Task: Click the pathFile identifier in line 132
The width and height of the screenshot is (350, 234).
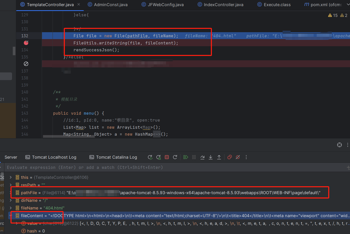Action: pyautogui.click(x=138, y=36)
